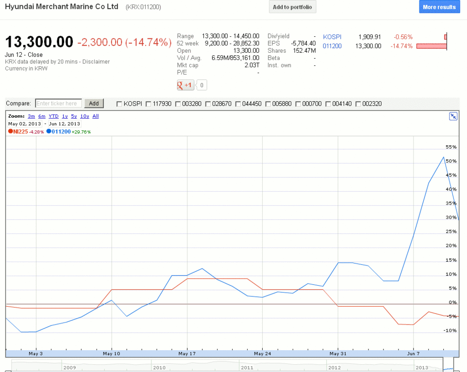
Task: Click the May 10 date axis label
Action: (111, 354)
